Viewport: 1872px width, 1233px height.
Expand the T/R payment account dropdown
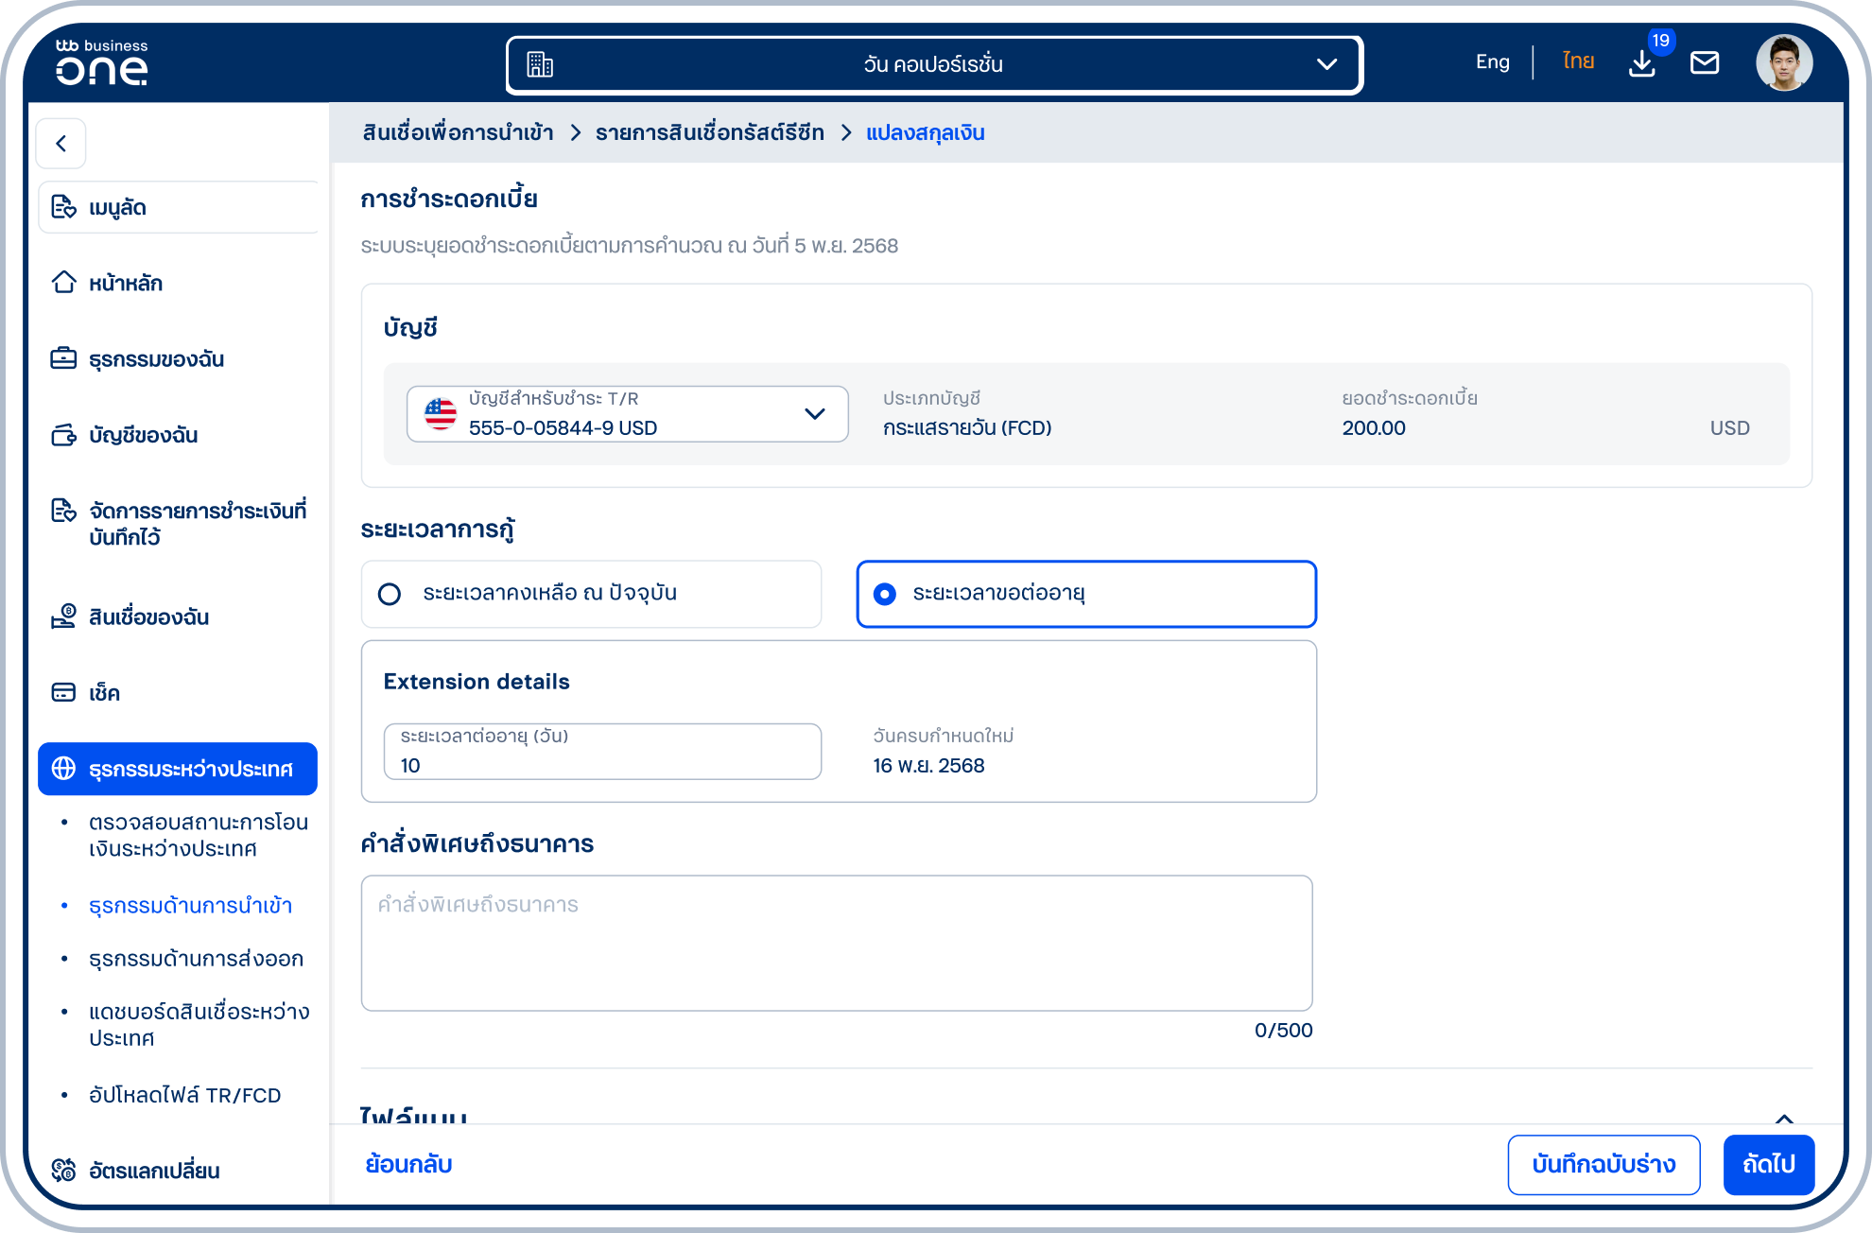628,414
